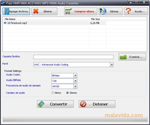Click the orange X Eliminar icon
150x125 pixels.
pos(36,11)
